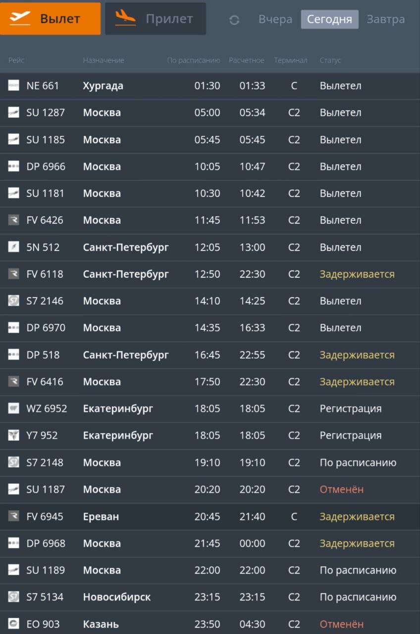
Task: Click the Статус column header
Action: (330, 60)
